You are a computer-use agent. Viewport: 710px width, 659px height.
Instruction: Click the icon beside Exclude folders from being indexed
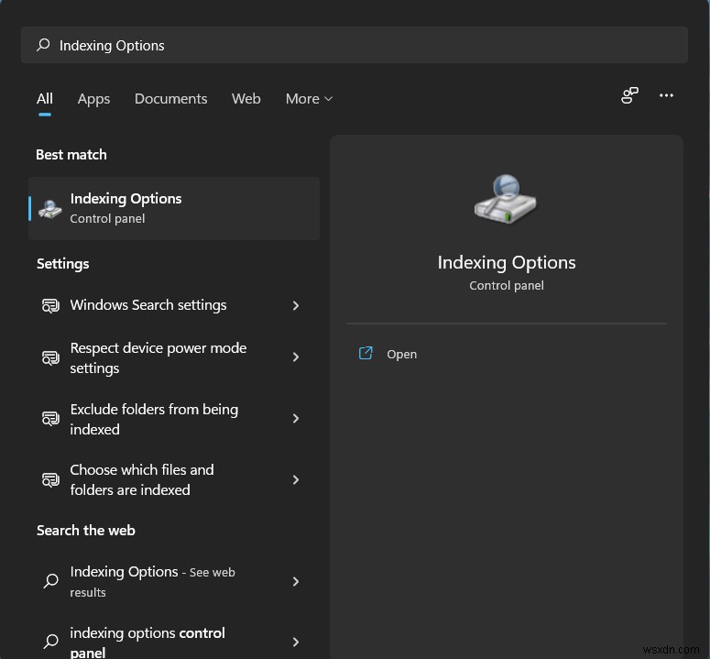pos(50,419)
